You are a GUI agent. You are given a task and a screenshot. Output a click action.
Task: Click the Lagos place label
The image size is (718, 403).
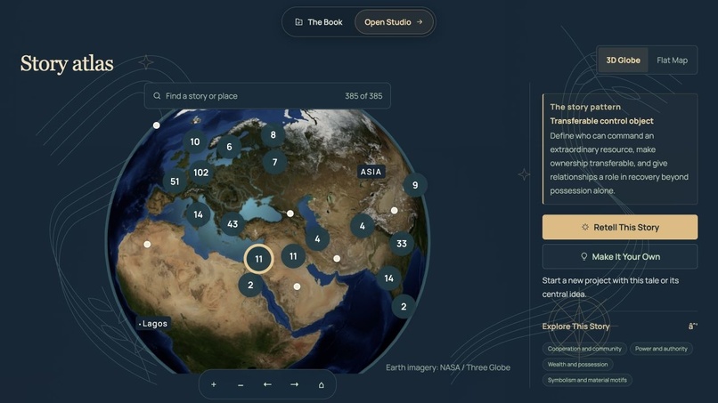click(x=154, y=324)
